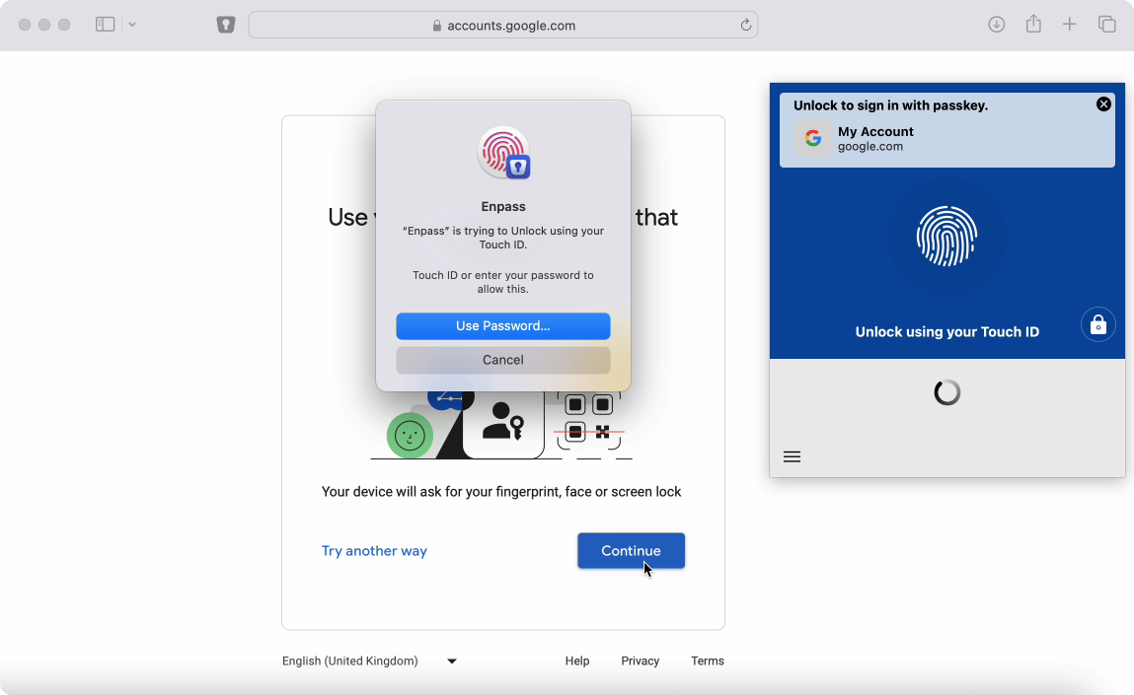Image resolution: width=1134 pixels, height=695 pixels.
Task: Open the Enpass extension toolbar icon
Action: pyautogui.click(x=226, y=25)
